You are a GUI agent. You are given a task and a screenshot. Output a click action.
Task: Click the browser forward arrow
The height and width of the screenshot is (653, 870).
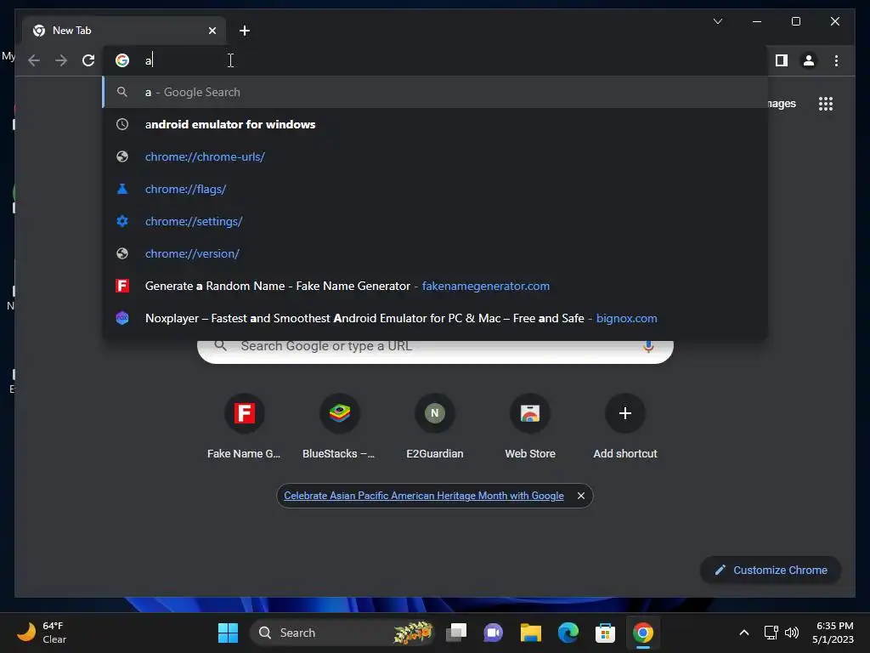pyautogui.click(x=61, y=60)
